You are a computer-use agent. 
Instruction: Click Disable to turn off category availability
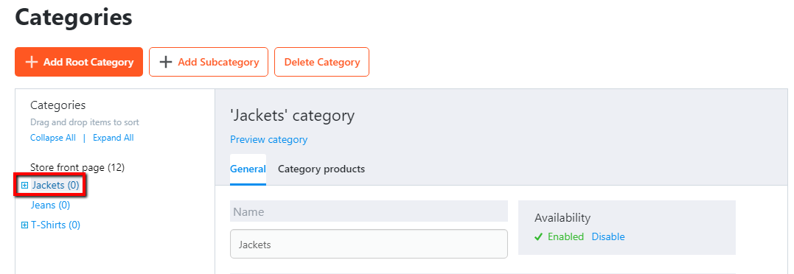(608, 236)
